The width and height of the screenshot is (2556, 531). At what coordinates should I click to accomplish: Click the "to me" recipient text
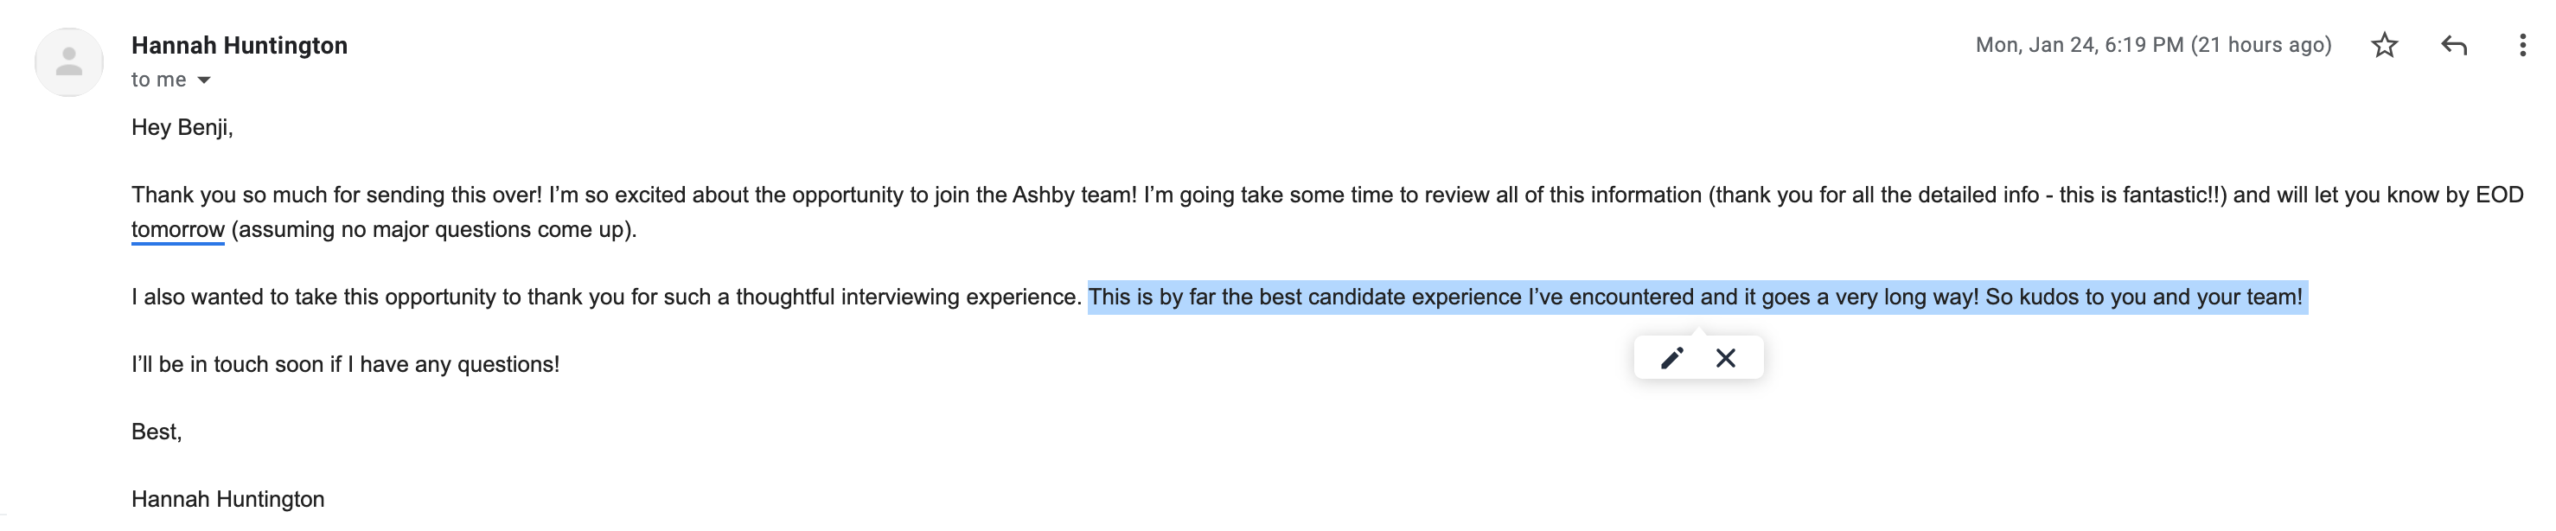[157, 80]
